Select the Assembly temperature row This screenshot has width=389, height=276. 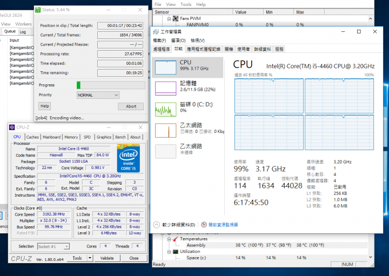(x=260, y=245)
